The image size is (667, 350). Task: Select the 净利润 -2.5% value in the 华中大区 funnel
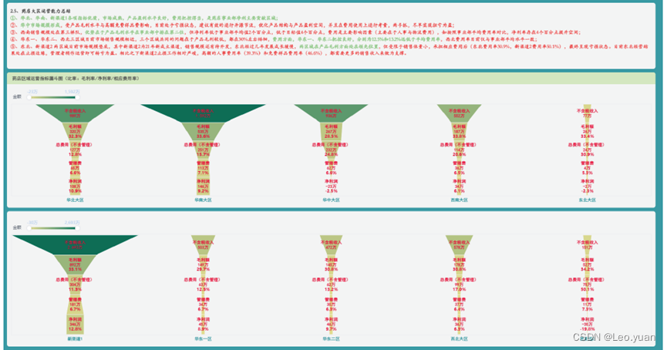point(331,191)
